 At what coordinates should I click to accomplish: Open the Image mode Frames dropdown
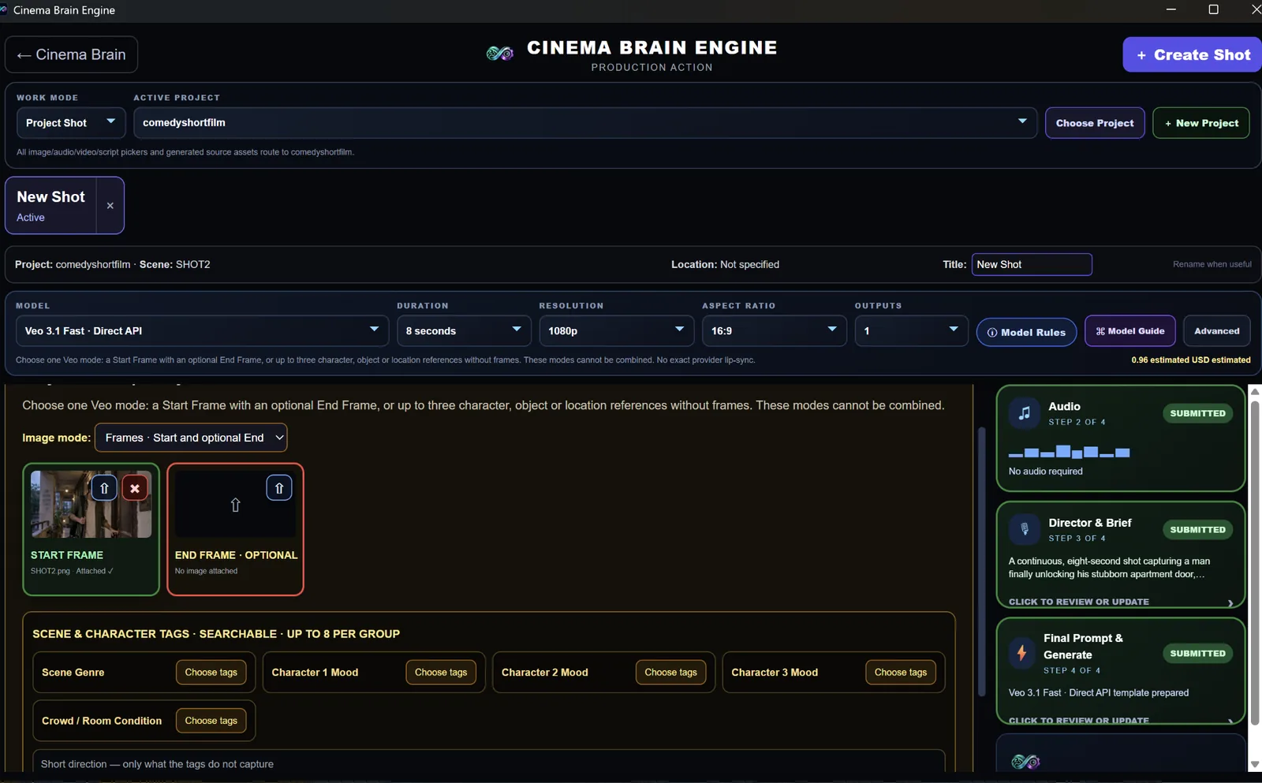191,438
